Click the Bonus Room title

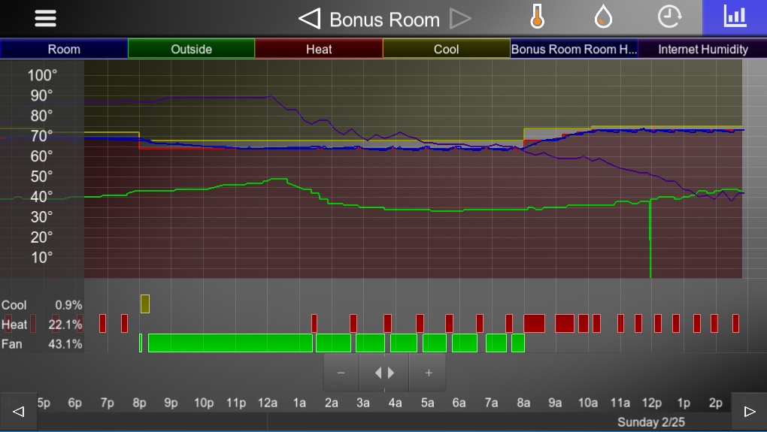(x=384, y=19)
